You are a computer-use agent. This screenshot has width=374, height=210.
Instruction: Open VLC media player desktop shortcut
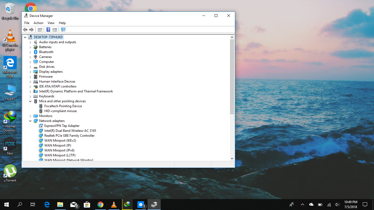(10, 40)
